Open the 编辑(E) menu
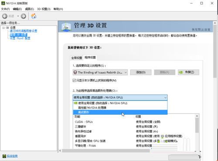218x161 pixels. (17, 9)
